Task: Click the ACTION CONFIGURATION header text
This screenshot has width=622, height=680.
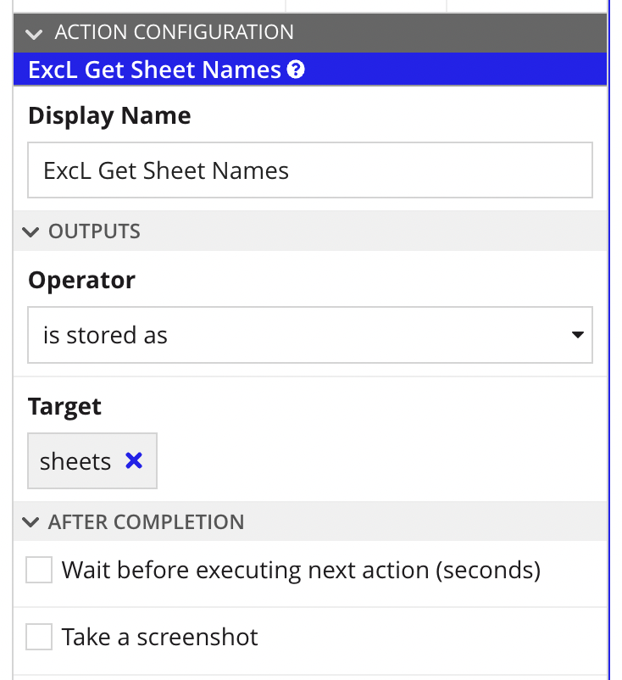Action: click(x=174, y=33)
